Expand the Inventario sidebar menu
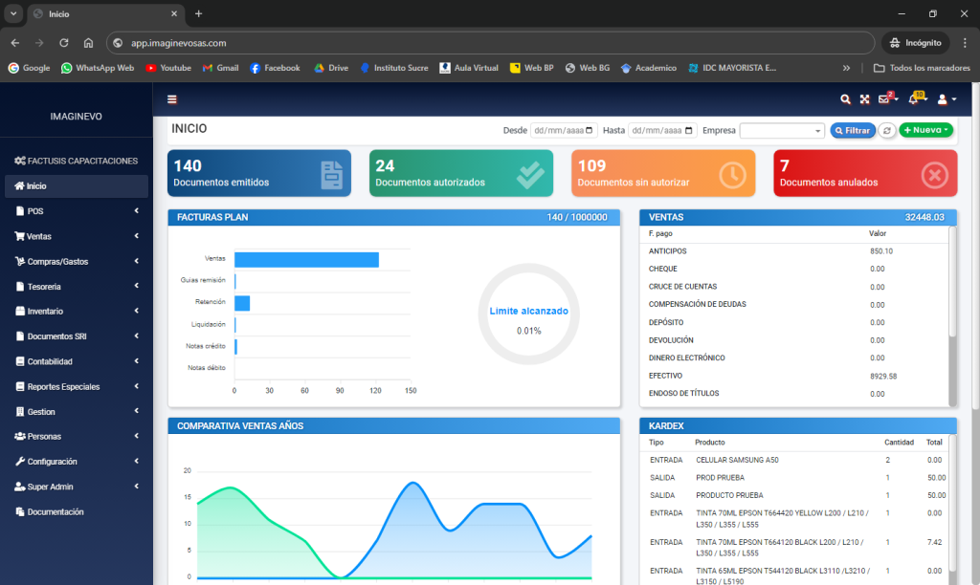The image size is (980, 585). pos(77,311)
